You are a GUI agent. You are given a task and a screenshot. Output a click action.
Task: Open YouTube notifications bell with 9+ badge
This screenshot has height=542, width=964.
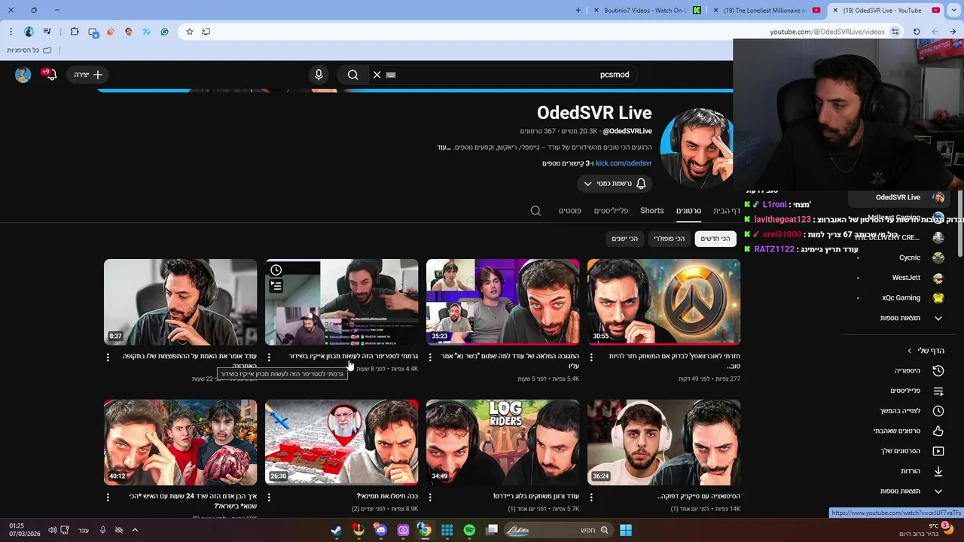[x=50, y=74]
